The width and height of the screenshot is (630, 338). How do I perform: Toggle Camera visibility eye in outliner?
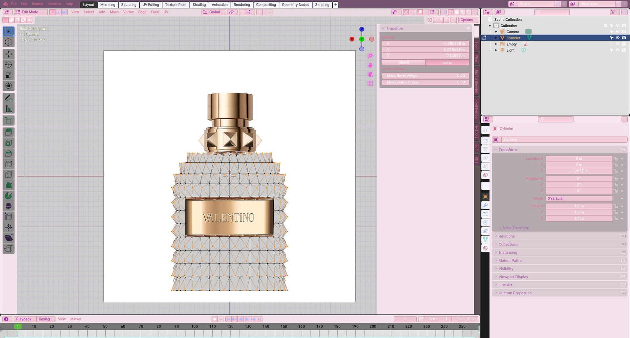point(618,32)
